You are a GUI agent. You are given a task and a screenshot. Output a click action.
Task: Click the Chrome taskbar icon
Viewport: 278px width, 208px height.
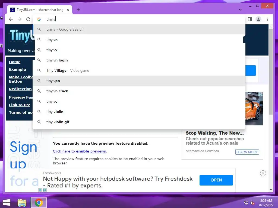tap(39, 203)
